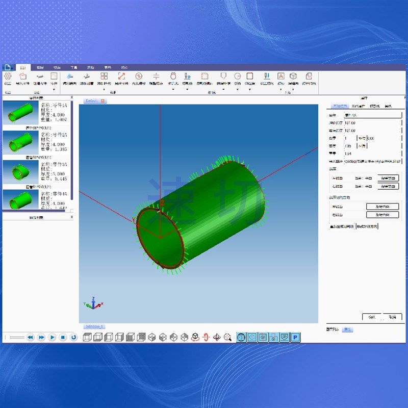
Task: Switch to the second ribbon tab
Action: point(40,67)
